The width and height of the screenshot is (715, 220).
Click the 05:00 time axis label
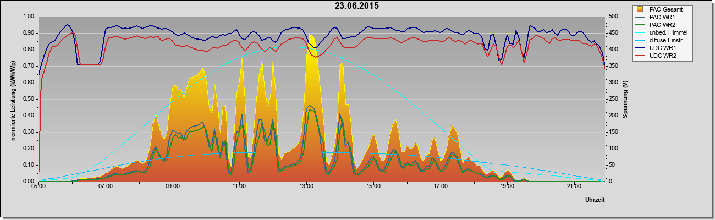pyautogui.click(x=38, y=186)
